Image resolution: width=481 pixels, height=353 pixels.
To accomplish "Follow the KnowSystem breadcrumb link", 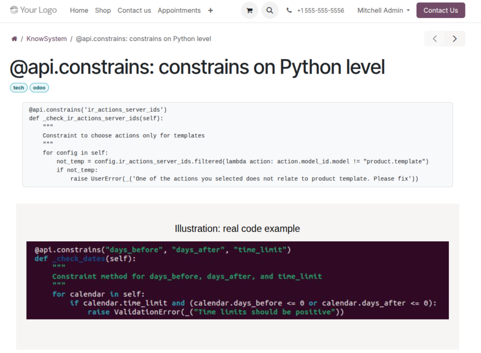I will click(x=46, y=39).
